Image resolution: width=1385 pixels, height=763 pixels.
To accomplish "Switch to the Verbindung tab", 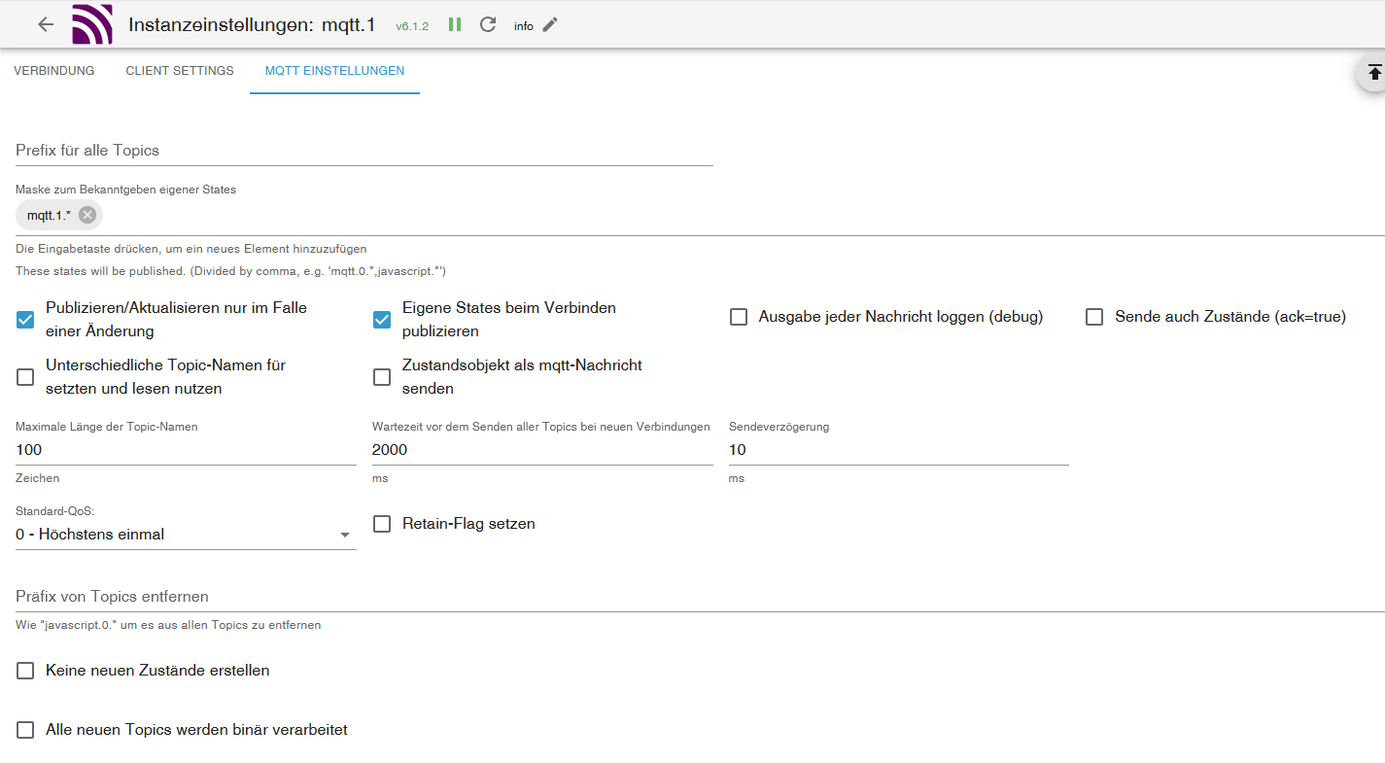I will tap(54, 71).
